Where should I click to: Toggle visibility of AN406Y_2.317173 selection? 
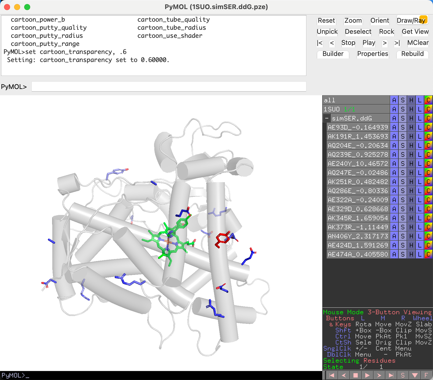(358, 236)
